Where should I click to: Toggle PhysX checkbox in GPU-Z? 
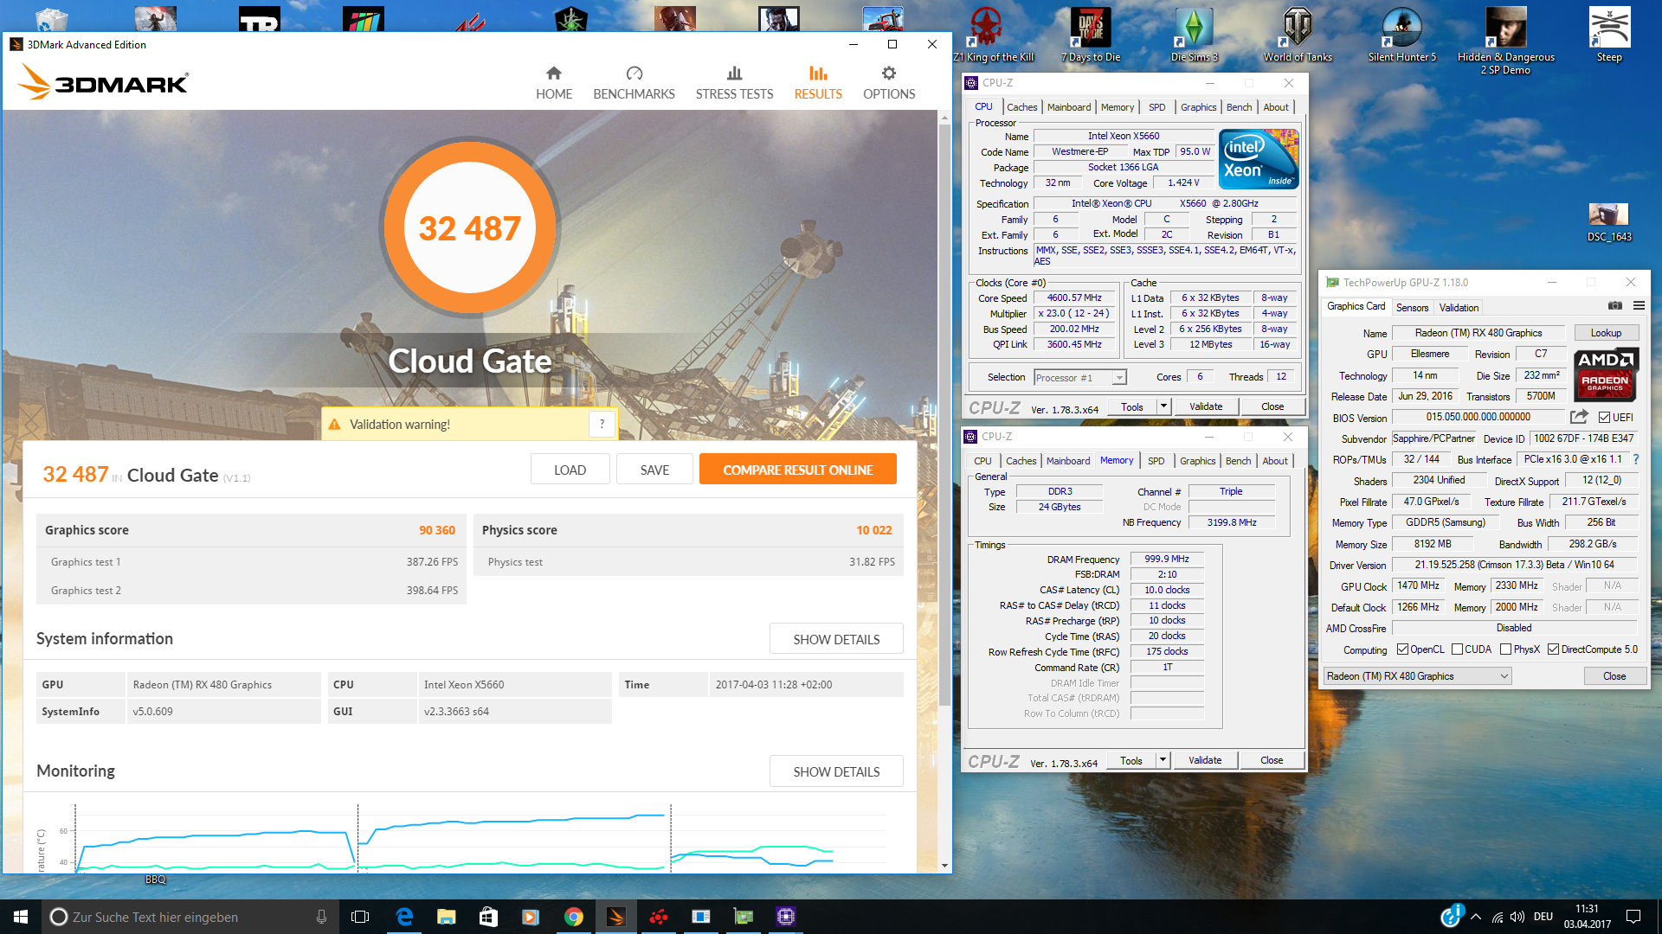click(1506, 649)
